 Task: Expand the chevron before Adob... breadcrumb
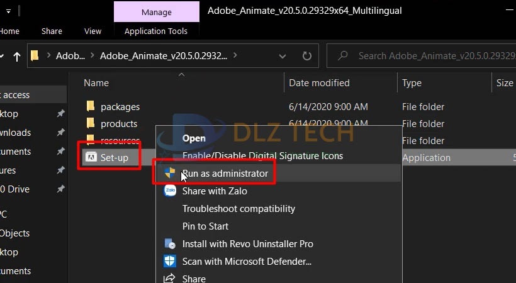coord(48,55)
